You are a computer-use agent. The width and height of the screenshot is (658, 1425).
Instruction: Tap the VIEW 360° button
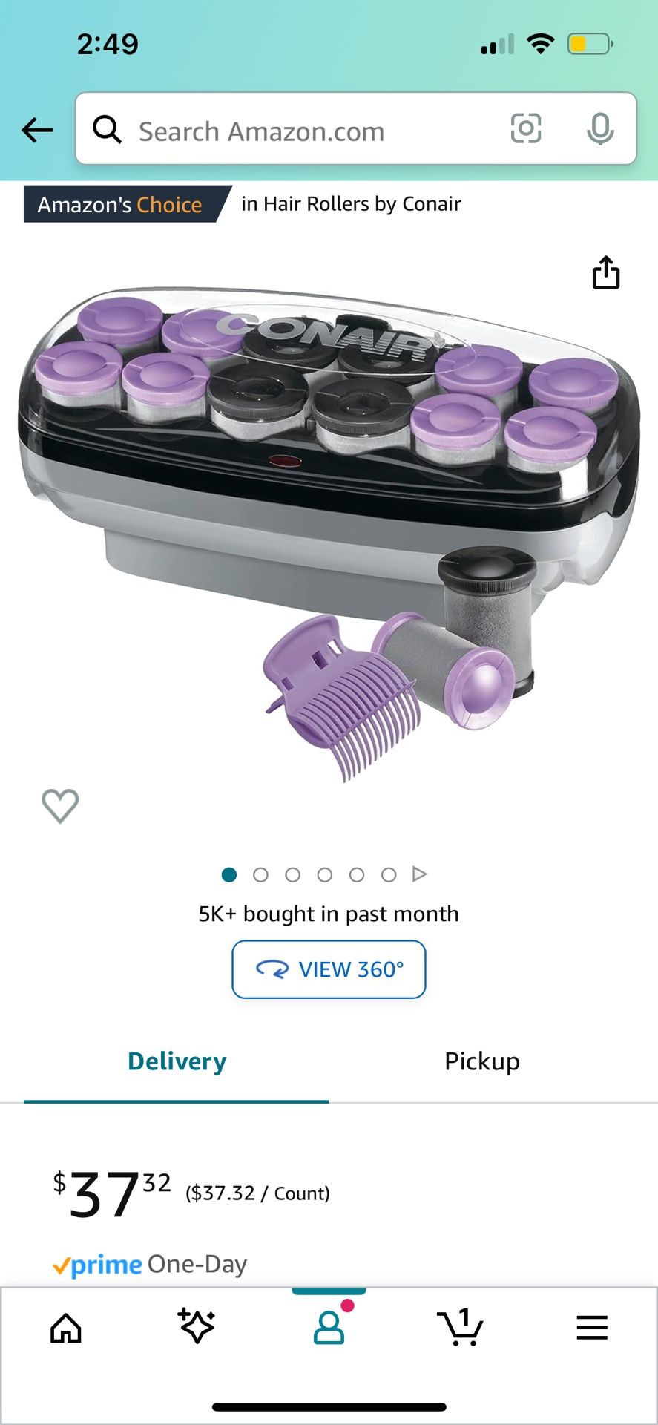point(329,969)
